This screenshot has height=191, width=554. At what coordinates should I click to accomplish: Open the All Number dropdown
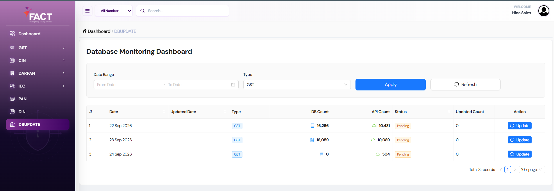(x=114, y=11)
